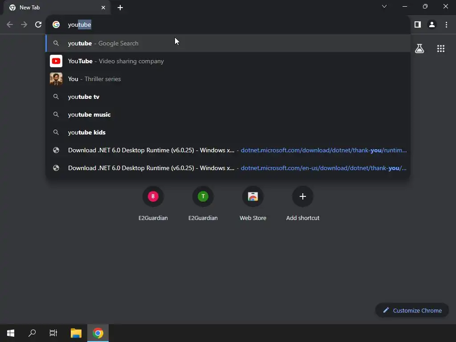Screen dimensions: 456x342
Task: Open the Windows Start menu
Action: point(11,333)
